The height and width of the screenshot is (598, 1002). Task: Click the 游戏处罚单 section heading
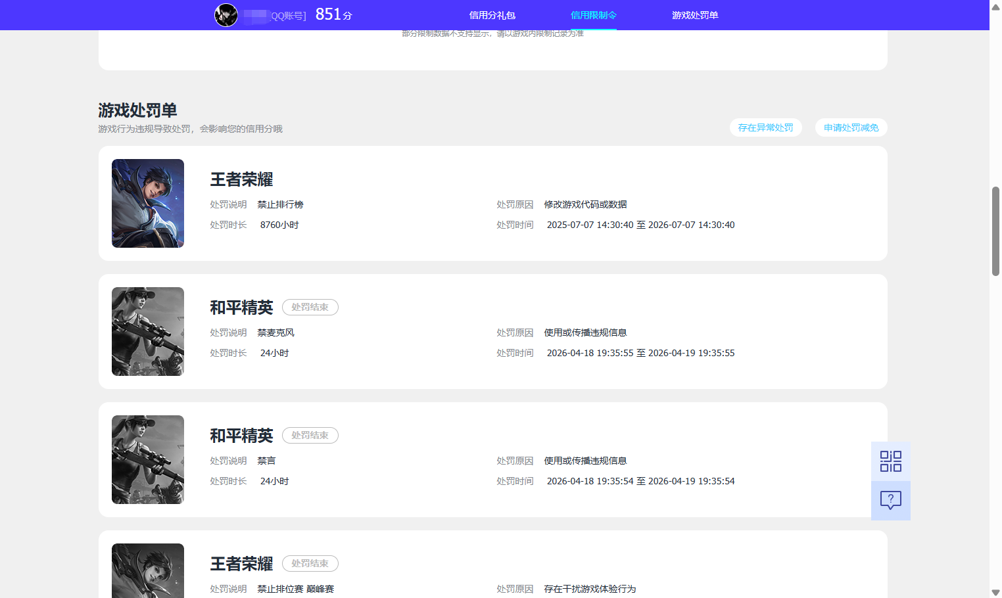[137, 110]
